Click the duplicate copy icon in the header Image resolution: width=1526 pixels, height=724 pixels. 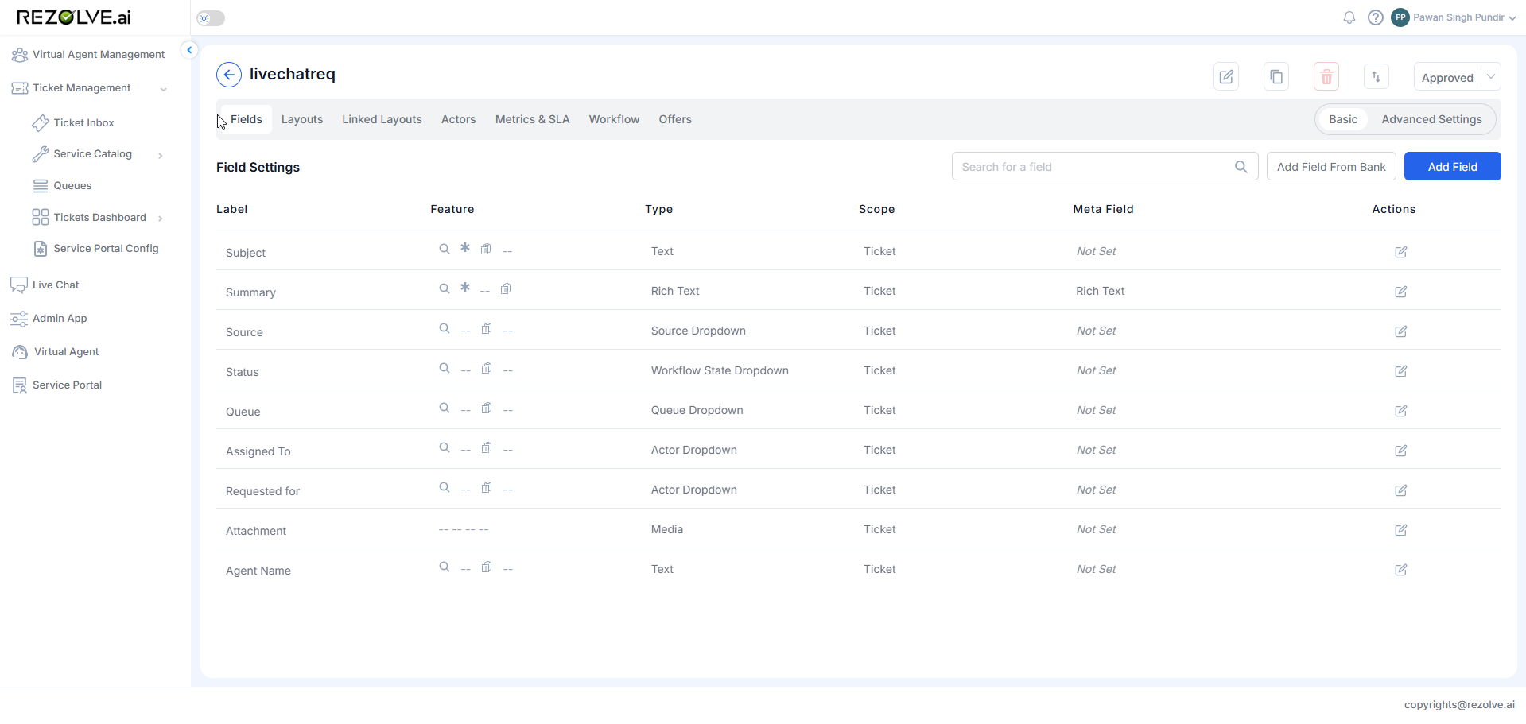[x=1276, y=77]
